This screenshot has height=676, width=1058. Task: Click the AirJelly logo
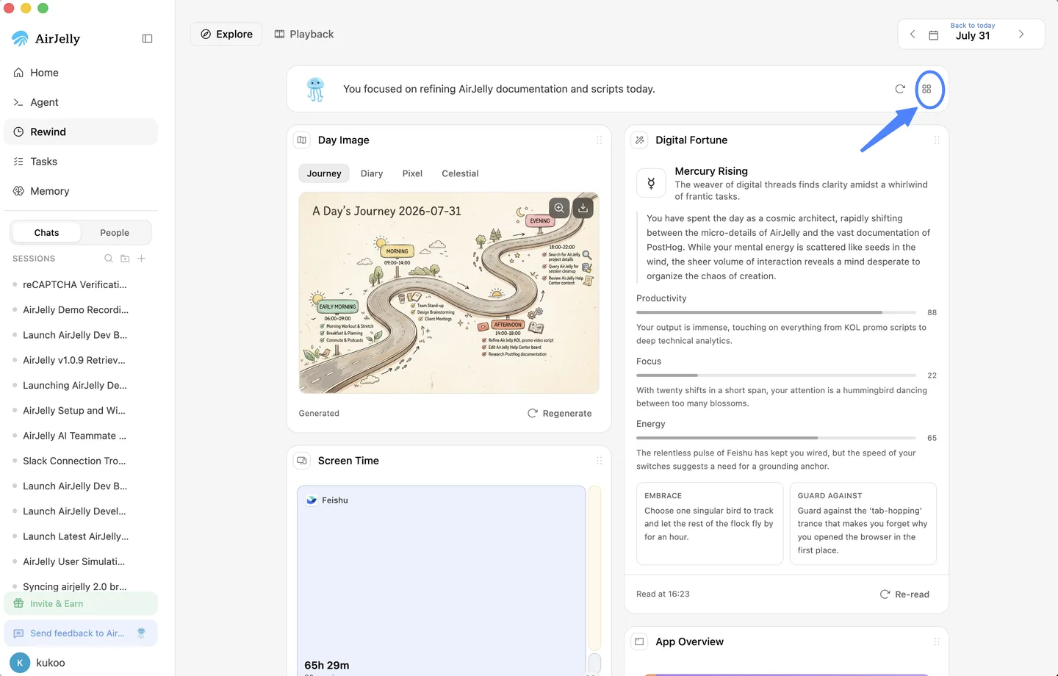(x=46, y=38)
